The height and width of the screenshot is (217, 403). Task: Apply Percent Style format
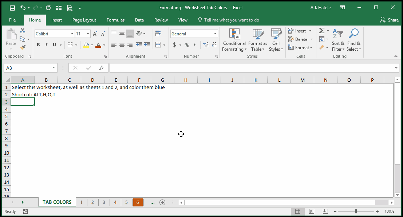click(x=187, y=45)
